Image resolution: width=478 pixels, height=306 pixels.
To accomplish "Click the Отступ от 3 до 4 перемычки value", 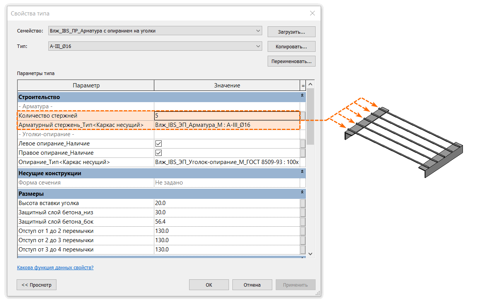I will pyautogui.click(x=227, y=250).
